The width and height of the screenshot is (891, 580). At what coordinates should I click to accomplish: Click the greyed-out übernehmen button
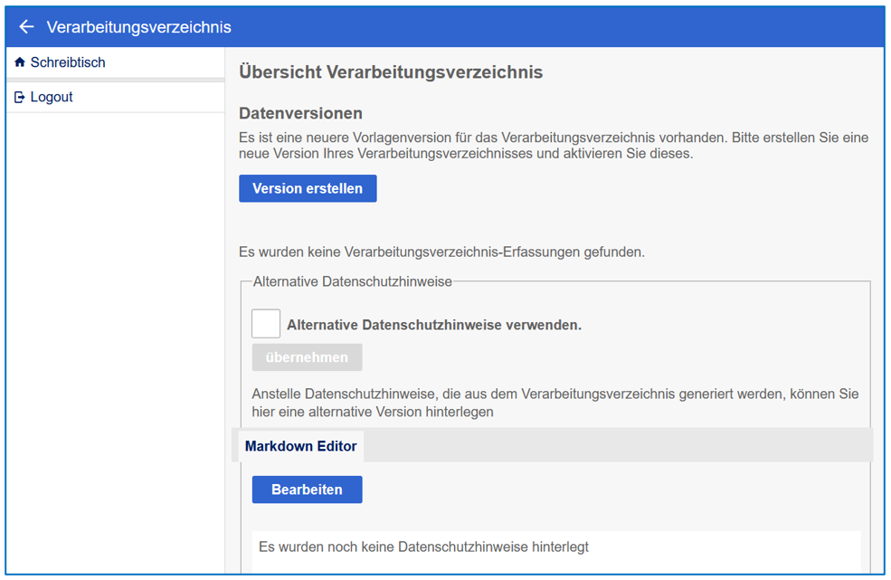pos(307,357)
